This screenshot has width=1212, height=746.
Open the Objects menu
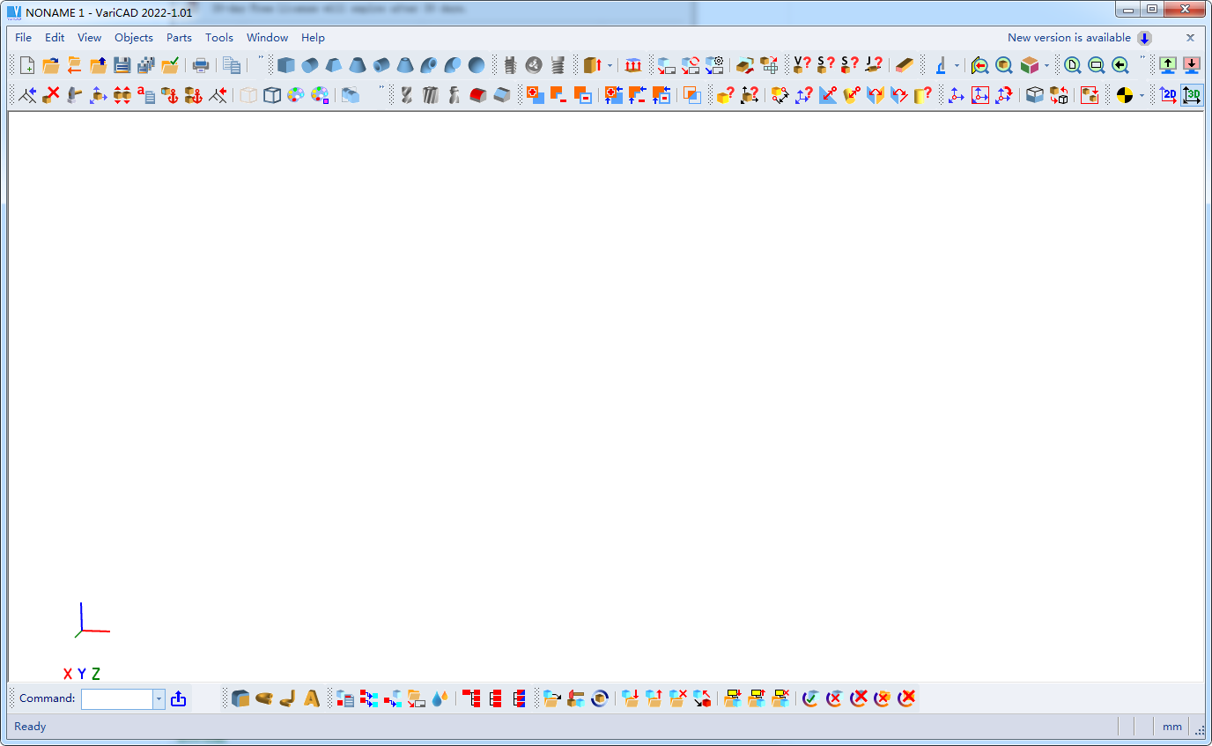[133, 38]
